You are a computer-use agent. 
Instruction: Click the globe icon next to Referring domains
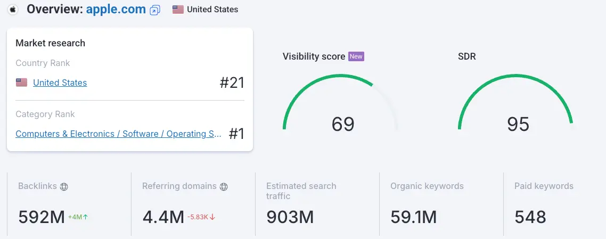(x=224, y=187)
